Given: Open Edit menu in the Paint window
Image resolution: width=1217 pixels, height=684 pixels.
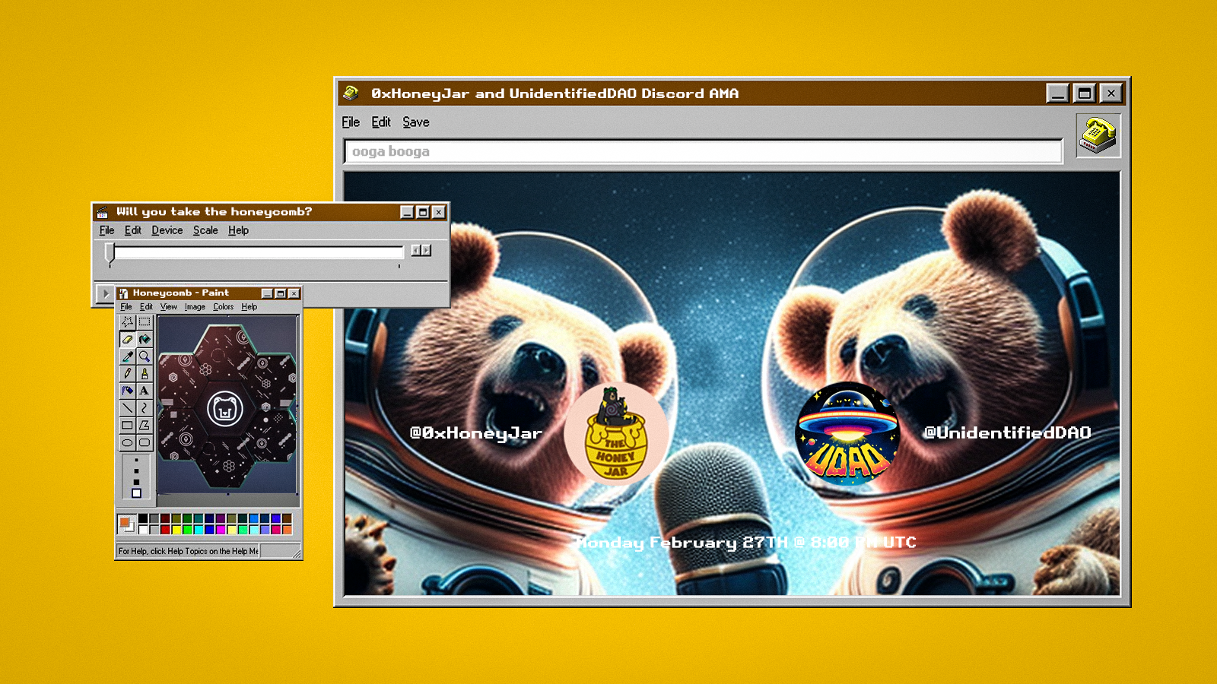Looking at the screenshot, I should 146,307.
